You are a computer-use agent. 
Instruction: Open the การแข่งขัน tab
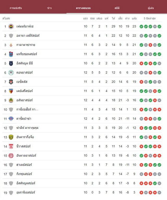(16, 8)
